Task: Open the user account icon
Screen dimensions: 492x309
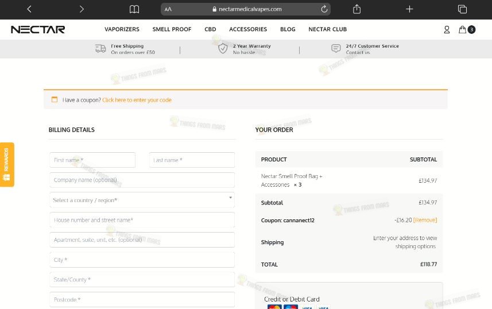Action: point(447,29)
